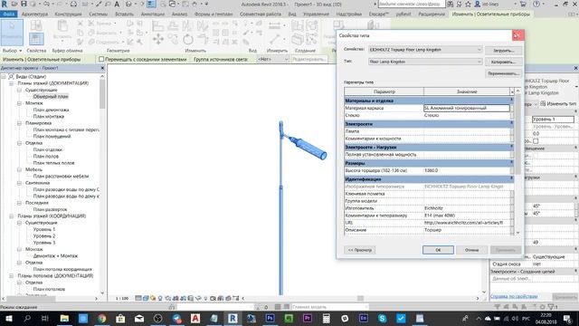This screenshot has width=579, height=326.
Task: Open Windows Search magnifier on taskbar
Action: coord(27,318)
